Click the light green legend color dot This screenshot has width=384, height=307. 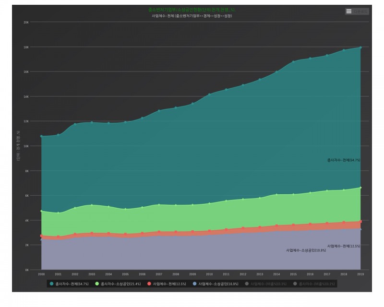click(97, 284)
